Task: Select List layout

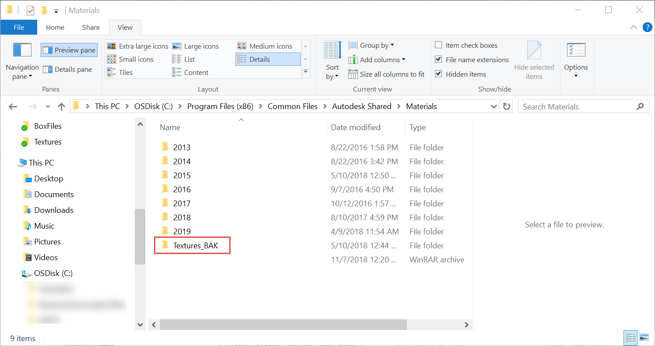Action: pyautogui.click(x=184, y=59)
